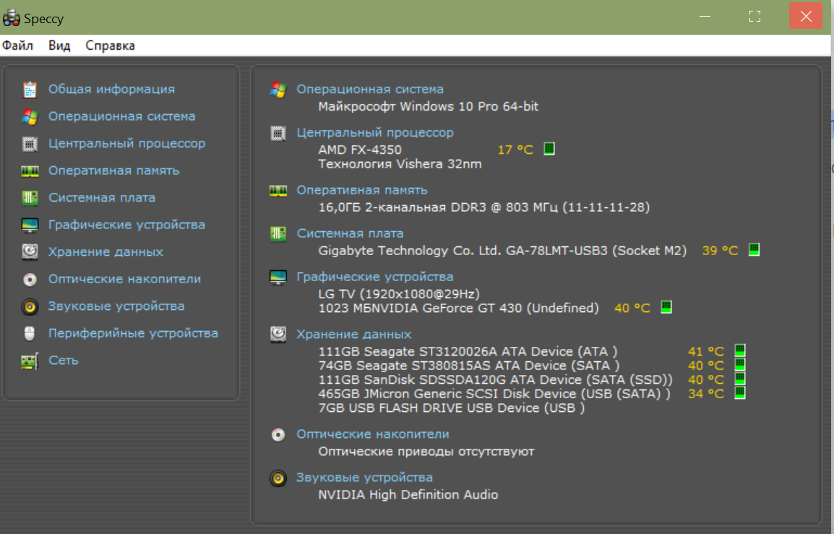Click the Оперативная память RAM icon in sidebar
The image size is (834, 534).
tap(30, 171)
